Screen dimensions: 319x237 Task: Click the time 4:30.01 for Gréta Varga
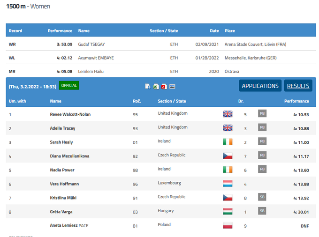coord(301,212)
